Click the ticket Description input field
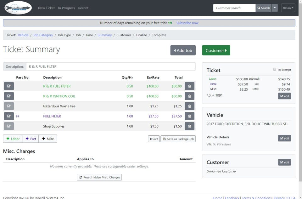The width and height of the screenshot is (302, 199). [110, 66]
